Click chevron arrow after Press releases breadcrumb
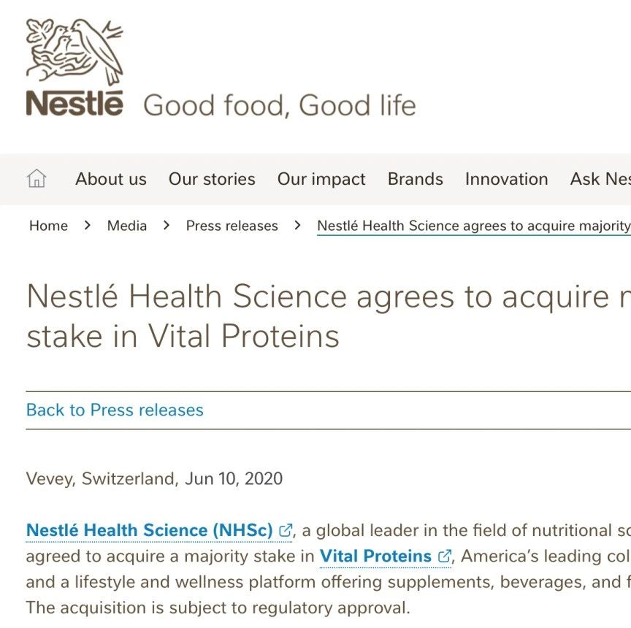Screen dimensions: 631x628 click(297, 226)
